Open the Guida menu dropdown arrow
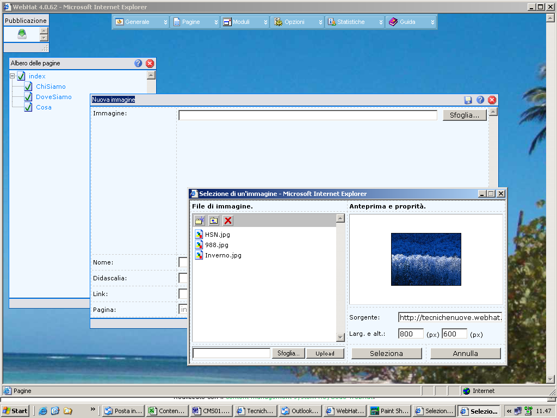Viewport: 557px width, 418px height. [432, 22]
